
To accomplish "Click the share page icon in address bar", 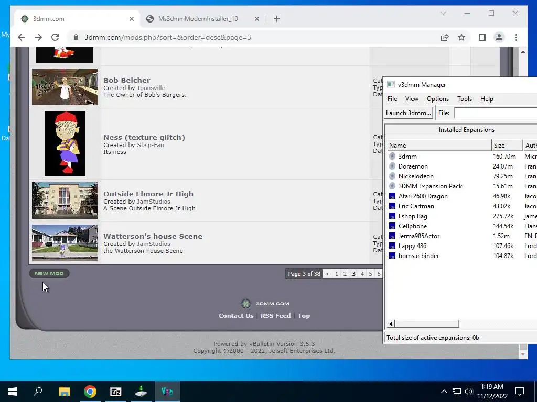I will click(x=445, y=37).
